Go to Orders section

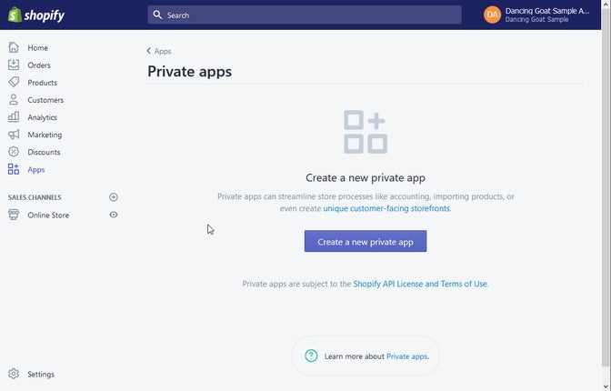tap(39, 65)
